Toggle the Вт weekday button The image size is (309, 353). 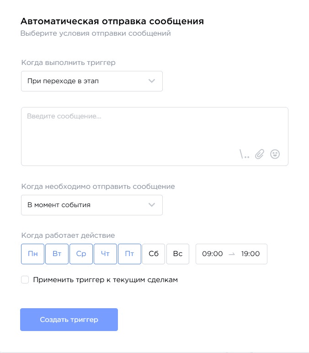(x=57, y=254)
